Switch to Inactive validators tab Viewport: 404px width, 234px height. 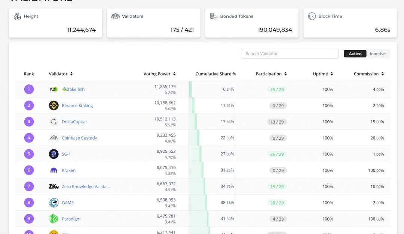point(377,54)
